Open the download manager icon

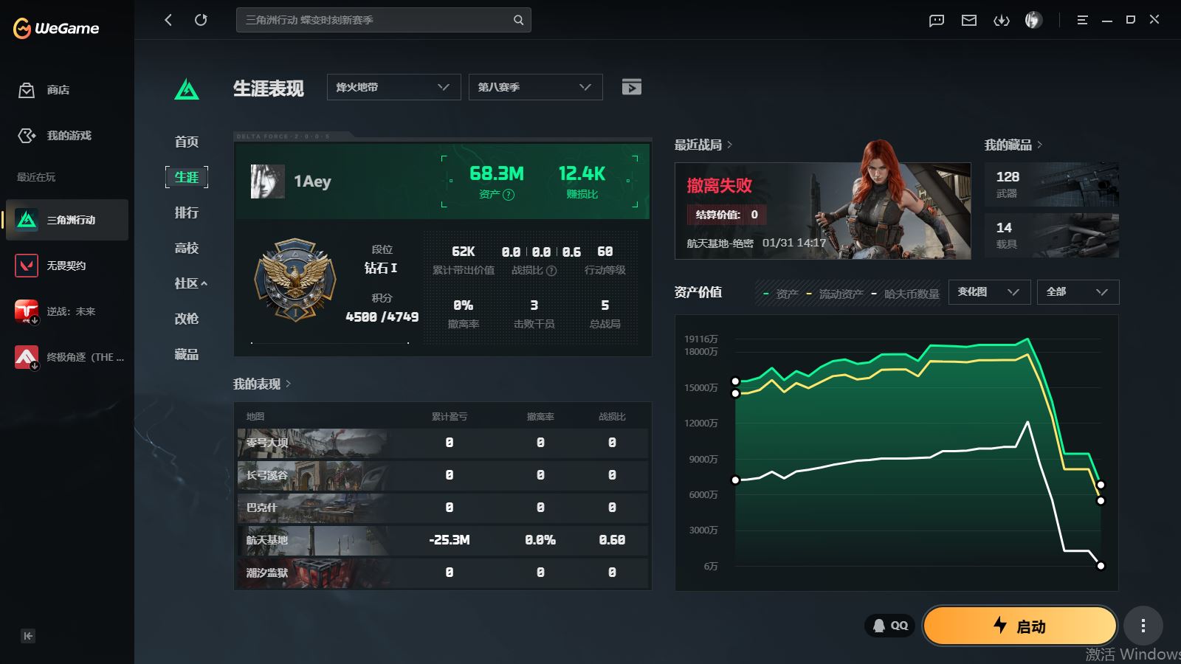point(1002,20)
